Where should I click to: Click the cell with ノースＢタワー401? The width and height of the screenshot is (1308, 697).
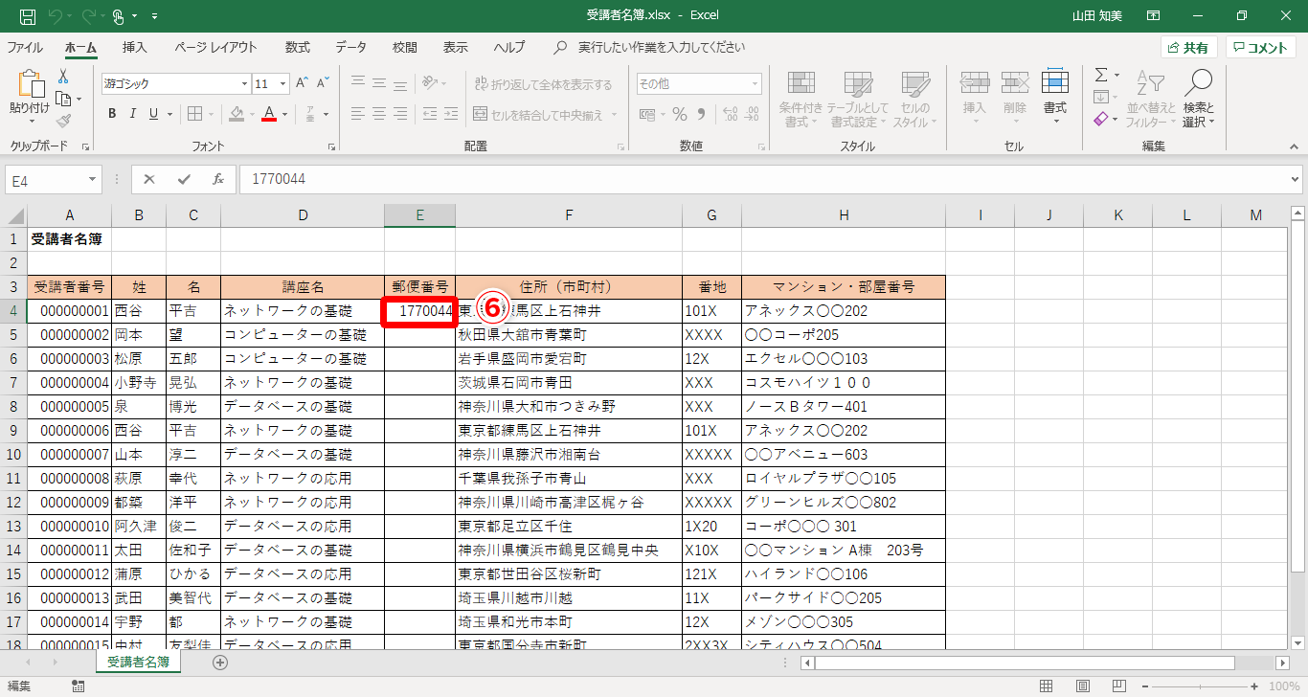pos(844,407)
